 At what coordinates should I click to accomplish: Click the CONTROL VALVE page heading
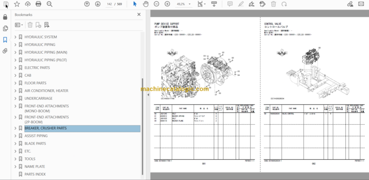pyautogui.click(x=272, y=24)
